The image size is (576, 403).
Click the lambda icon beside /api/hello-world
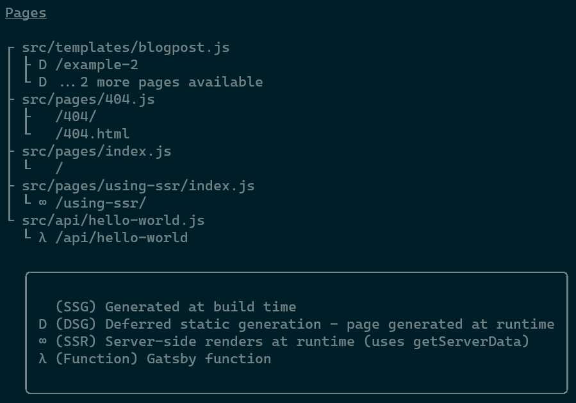pos(43,238)
